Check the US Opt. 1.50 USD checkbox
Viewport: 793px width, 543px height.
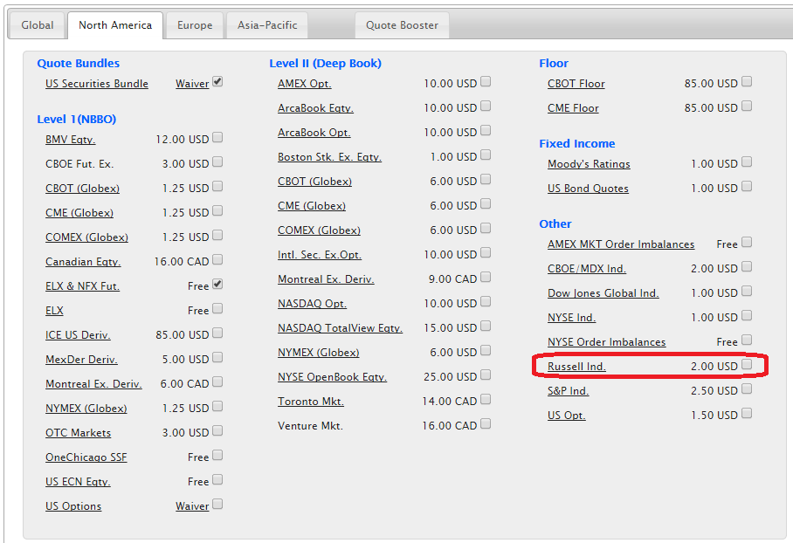[x=747, y=414]
